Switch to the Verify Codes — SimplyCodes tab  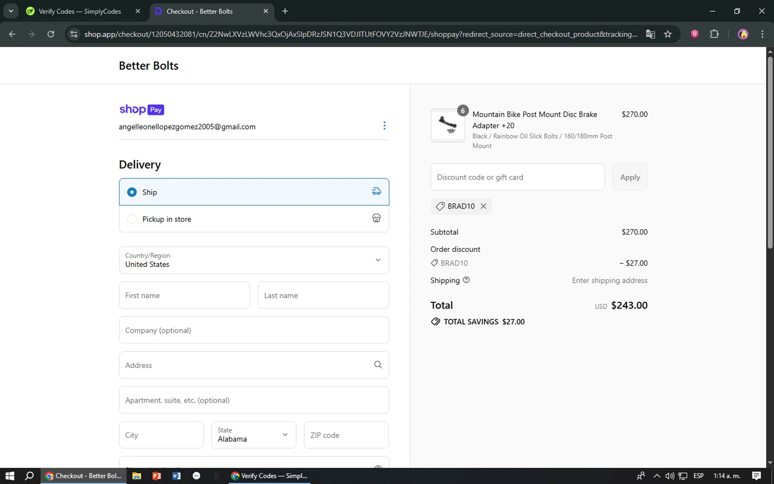coord(84,11)
